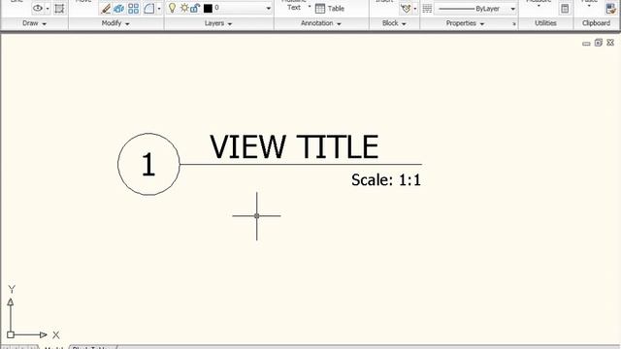Select the horizontal title underline
This screenshot has width=621, height=349.
301,164
